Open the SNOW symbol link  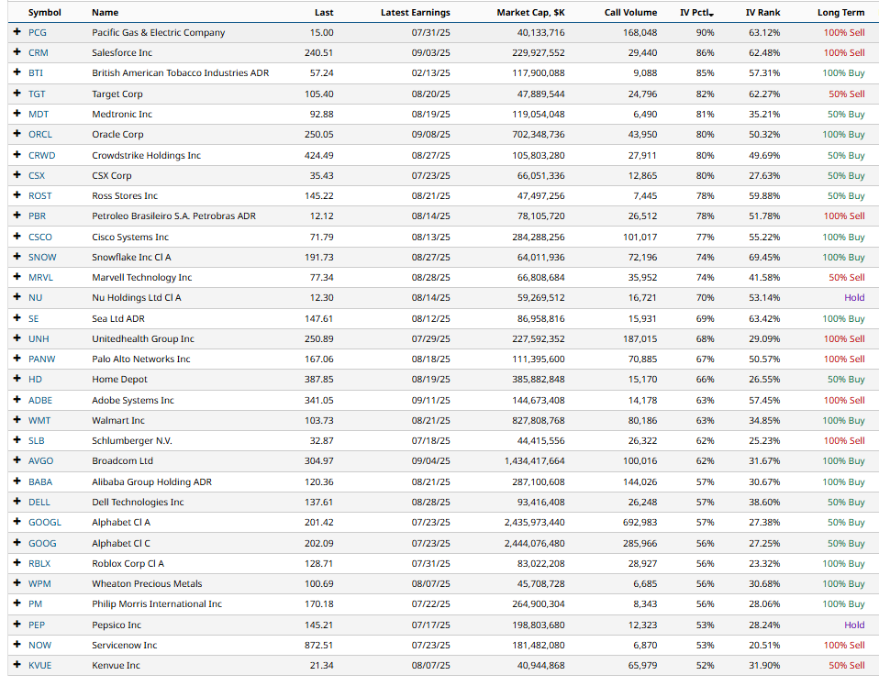point(42,257)
